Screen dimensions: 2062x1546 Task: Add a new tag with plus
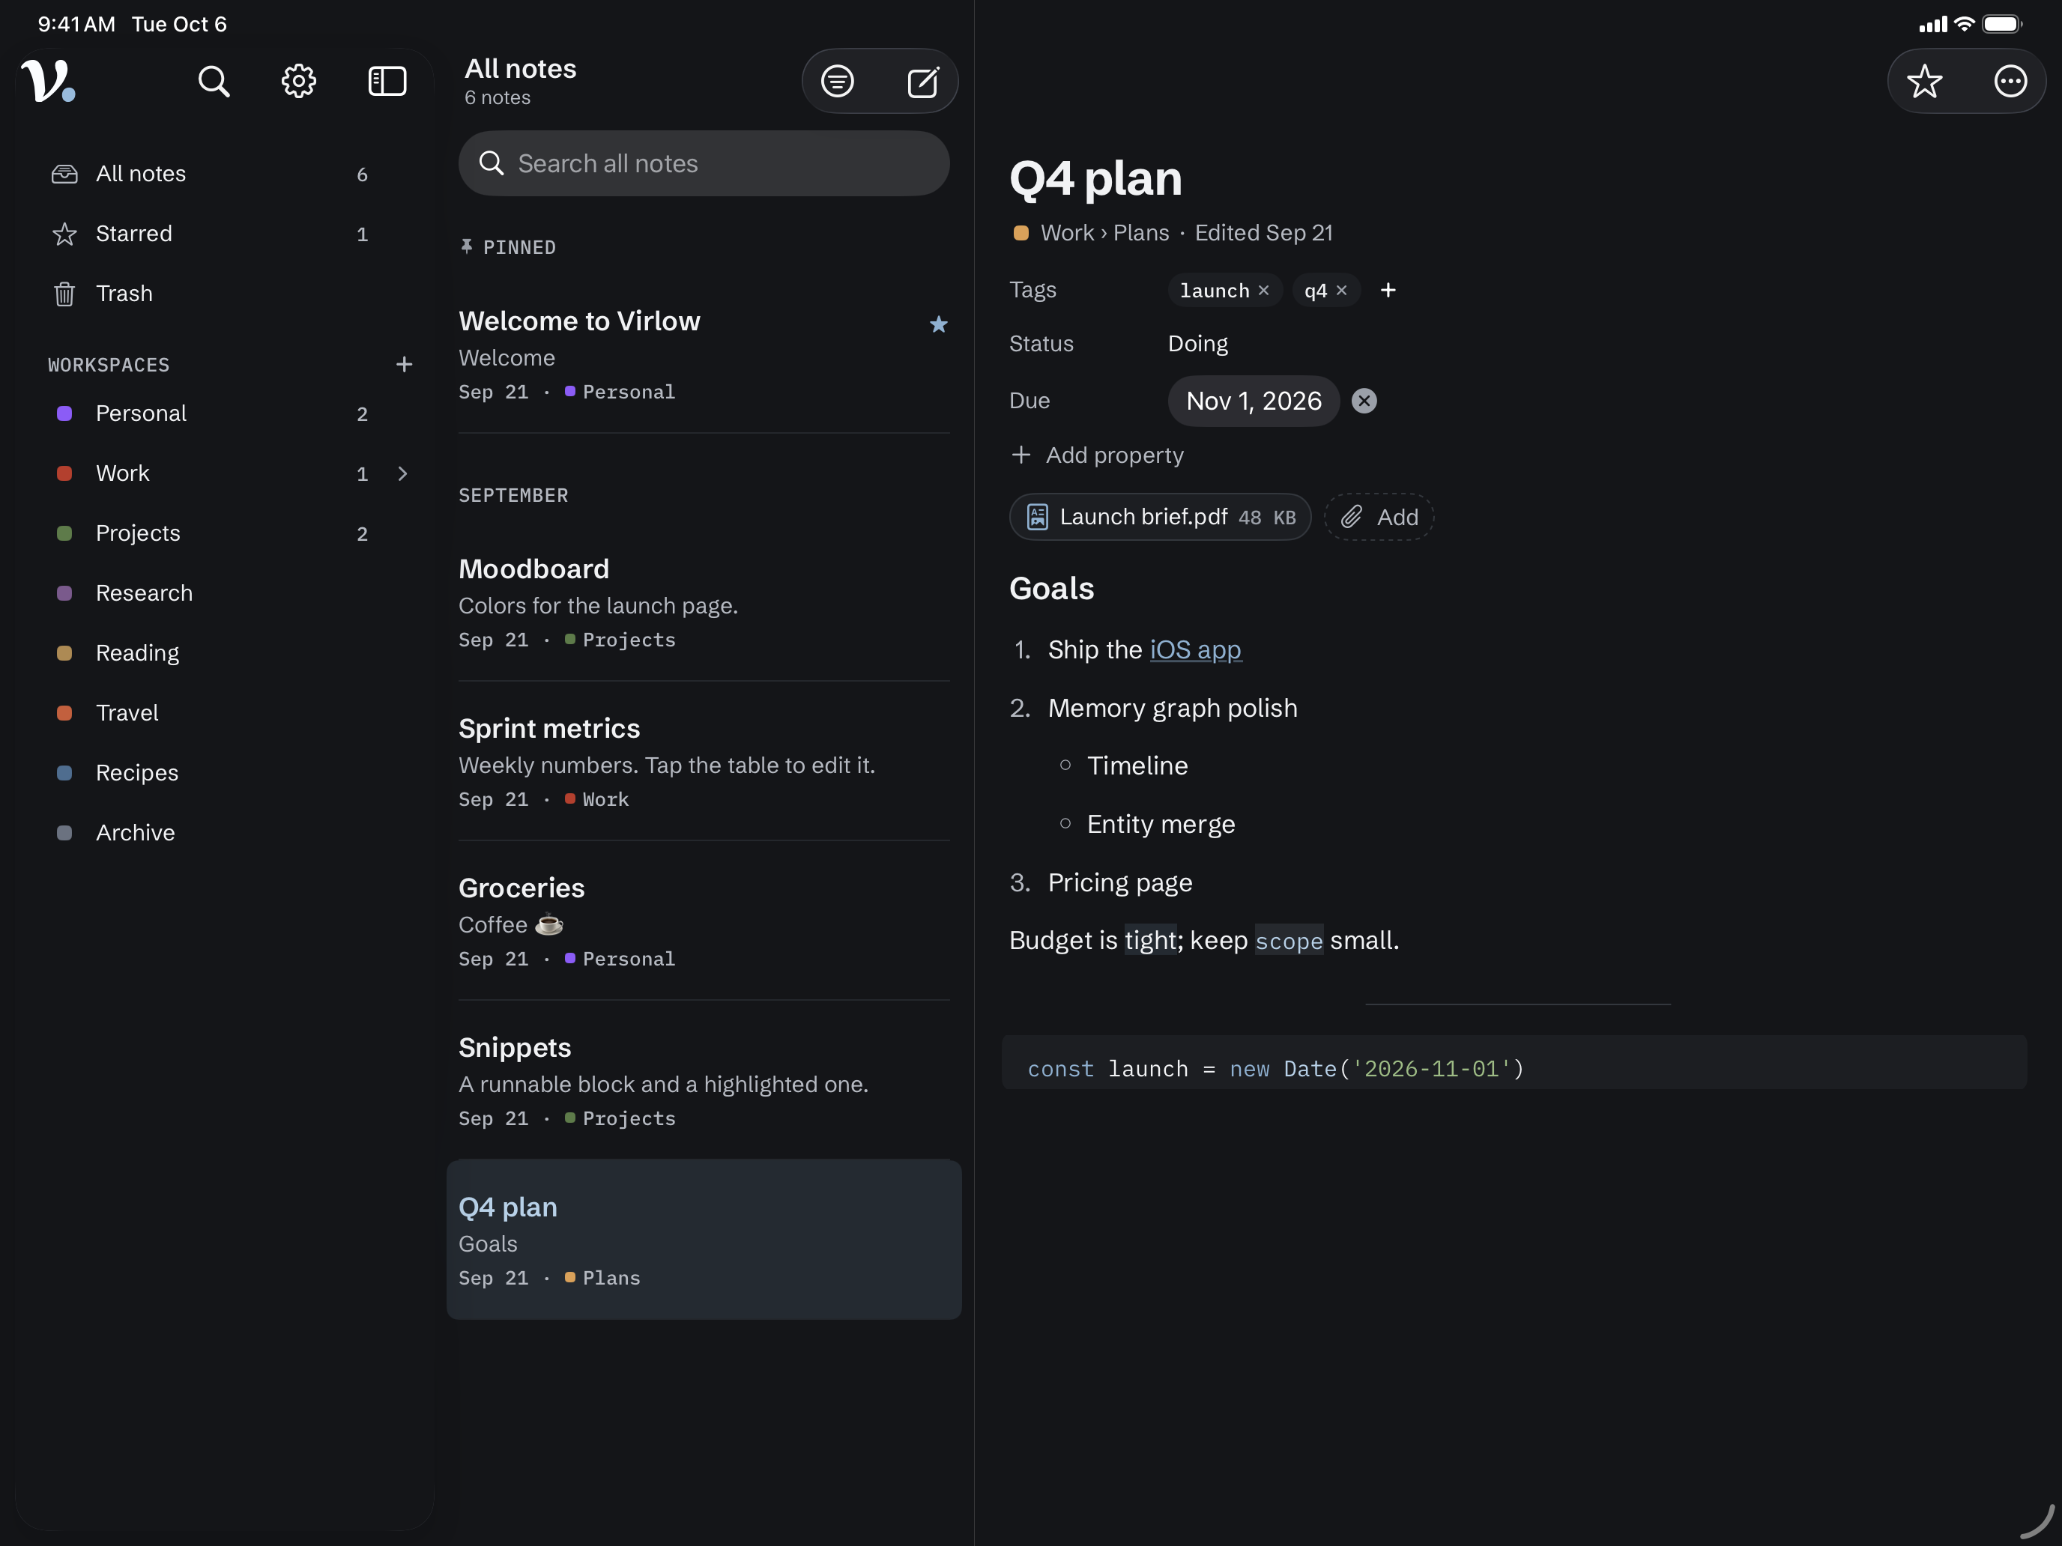pyautogui.click(x=1388, y=291)
